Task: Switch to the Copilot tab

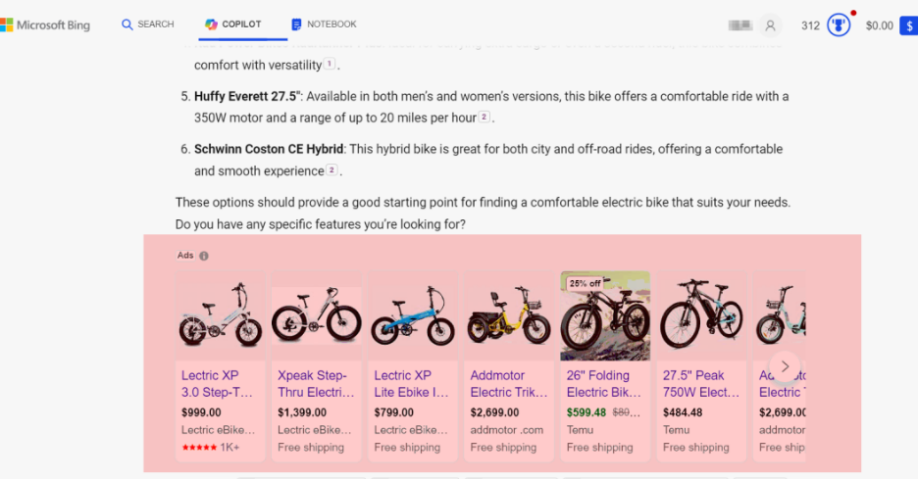Action: [232, 24]
